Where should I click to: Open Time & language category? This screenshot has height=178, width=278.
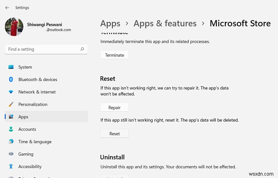tap(35, 142)
